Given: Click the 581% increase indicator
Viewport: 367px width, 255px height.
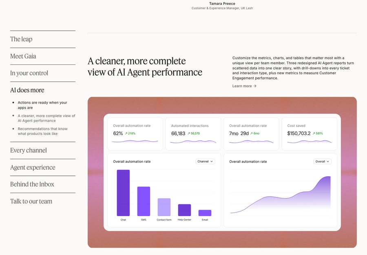Looking at the screenshot, I should pyautogui.click(x=318, y=133).
